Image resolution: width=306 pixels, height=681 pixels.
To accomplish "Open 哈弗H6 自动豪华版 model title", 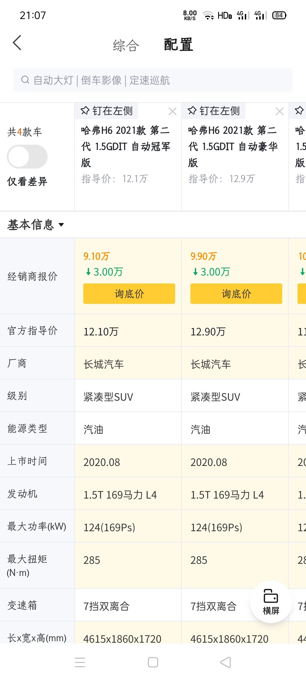I will click(233, 146).
